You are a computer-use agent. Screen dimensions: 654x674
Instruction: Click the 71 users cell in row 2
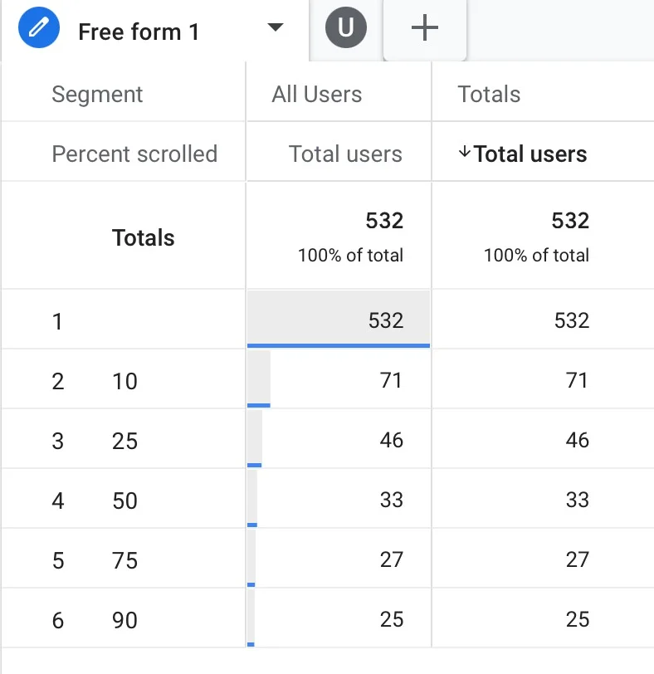[x=390, y=380]
